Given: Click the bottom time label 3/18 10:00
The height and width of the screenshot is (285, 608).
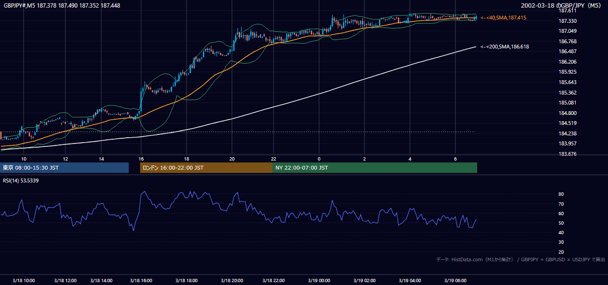Looking at the screenshot, I should [x=23, y=280].
